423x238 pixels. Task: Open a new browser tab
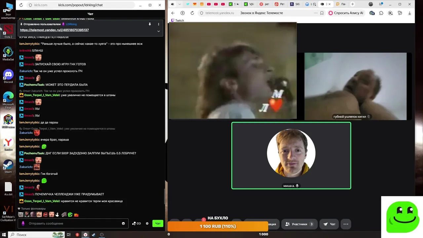(x=353, y=4)
